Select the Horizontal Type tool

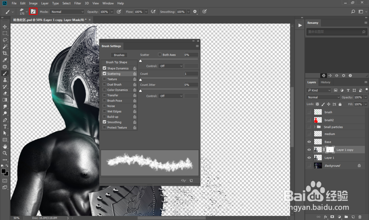[5, 126]
